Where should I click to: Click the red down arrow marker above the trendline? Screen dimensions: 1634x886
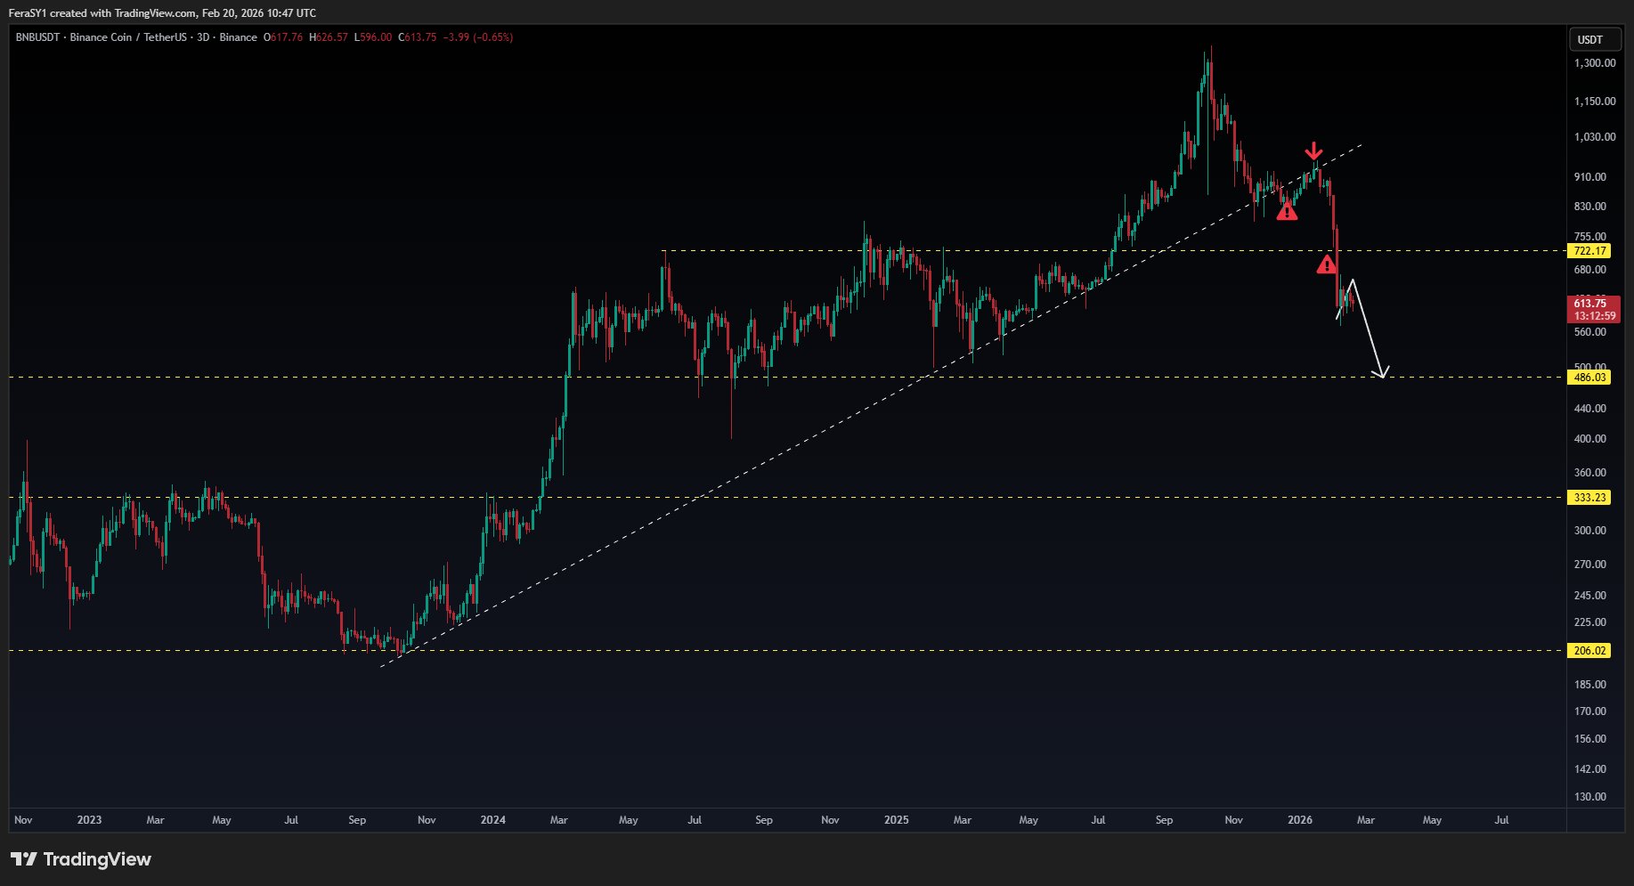pyautogui.click(x=1313, y=150)
